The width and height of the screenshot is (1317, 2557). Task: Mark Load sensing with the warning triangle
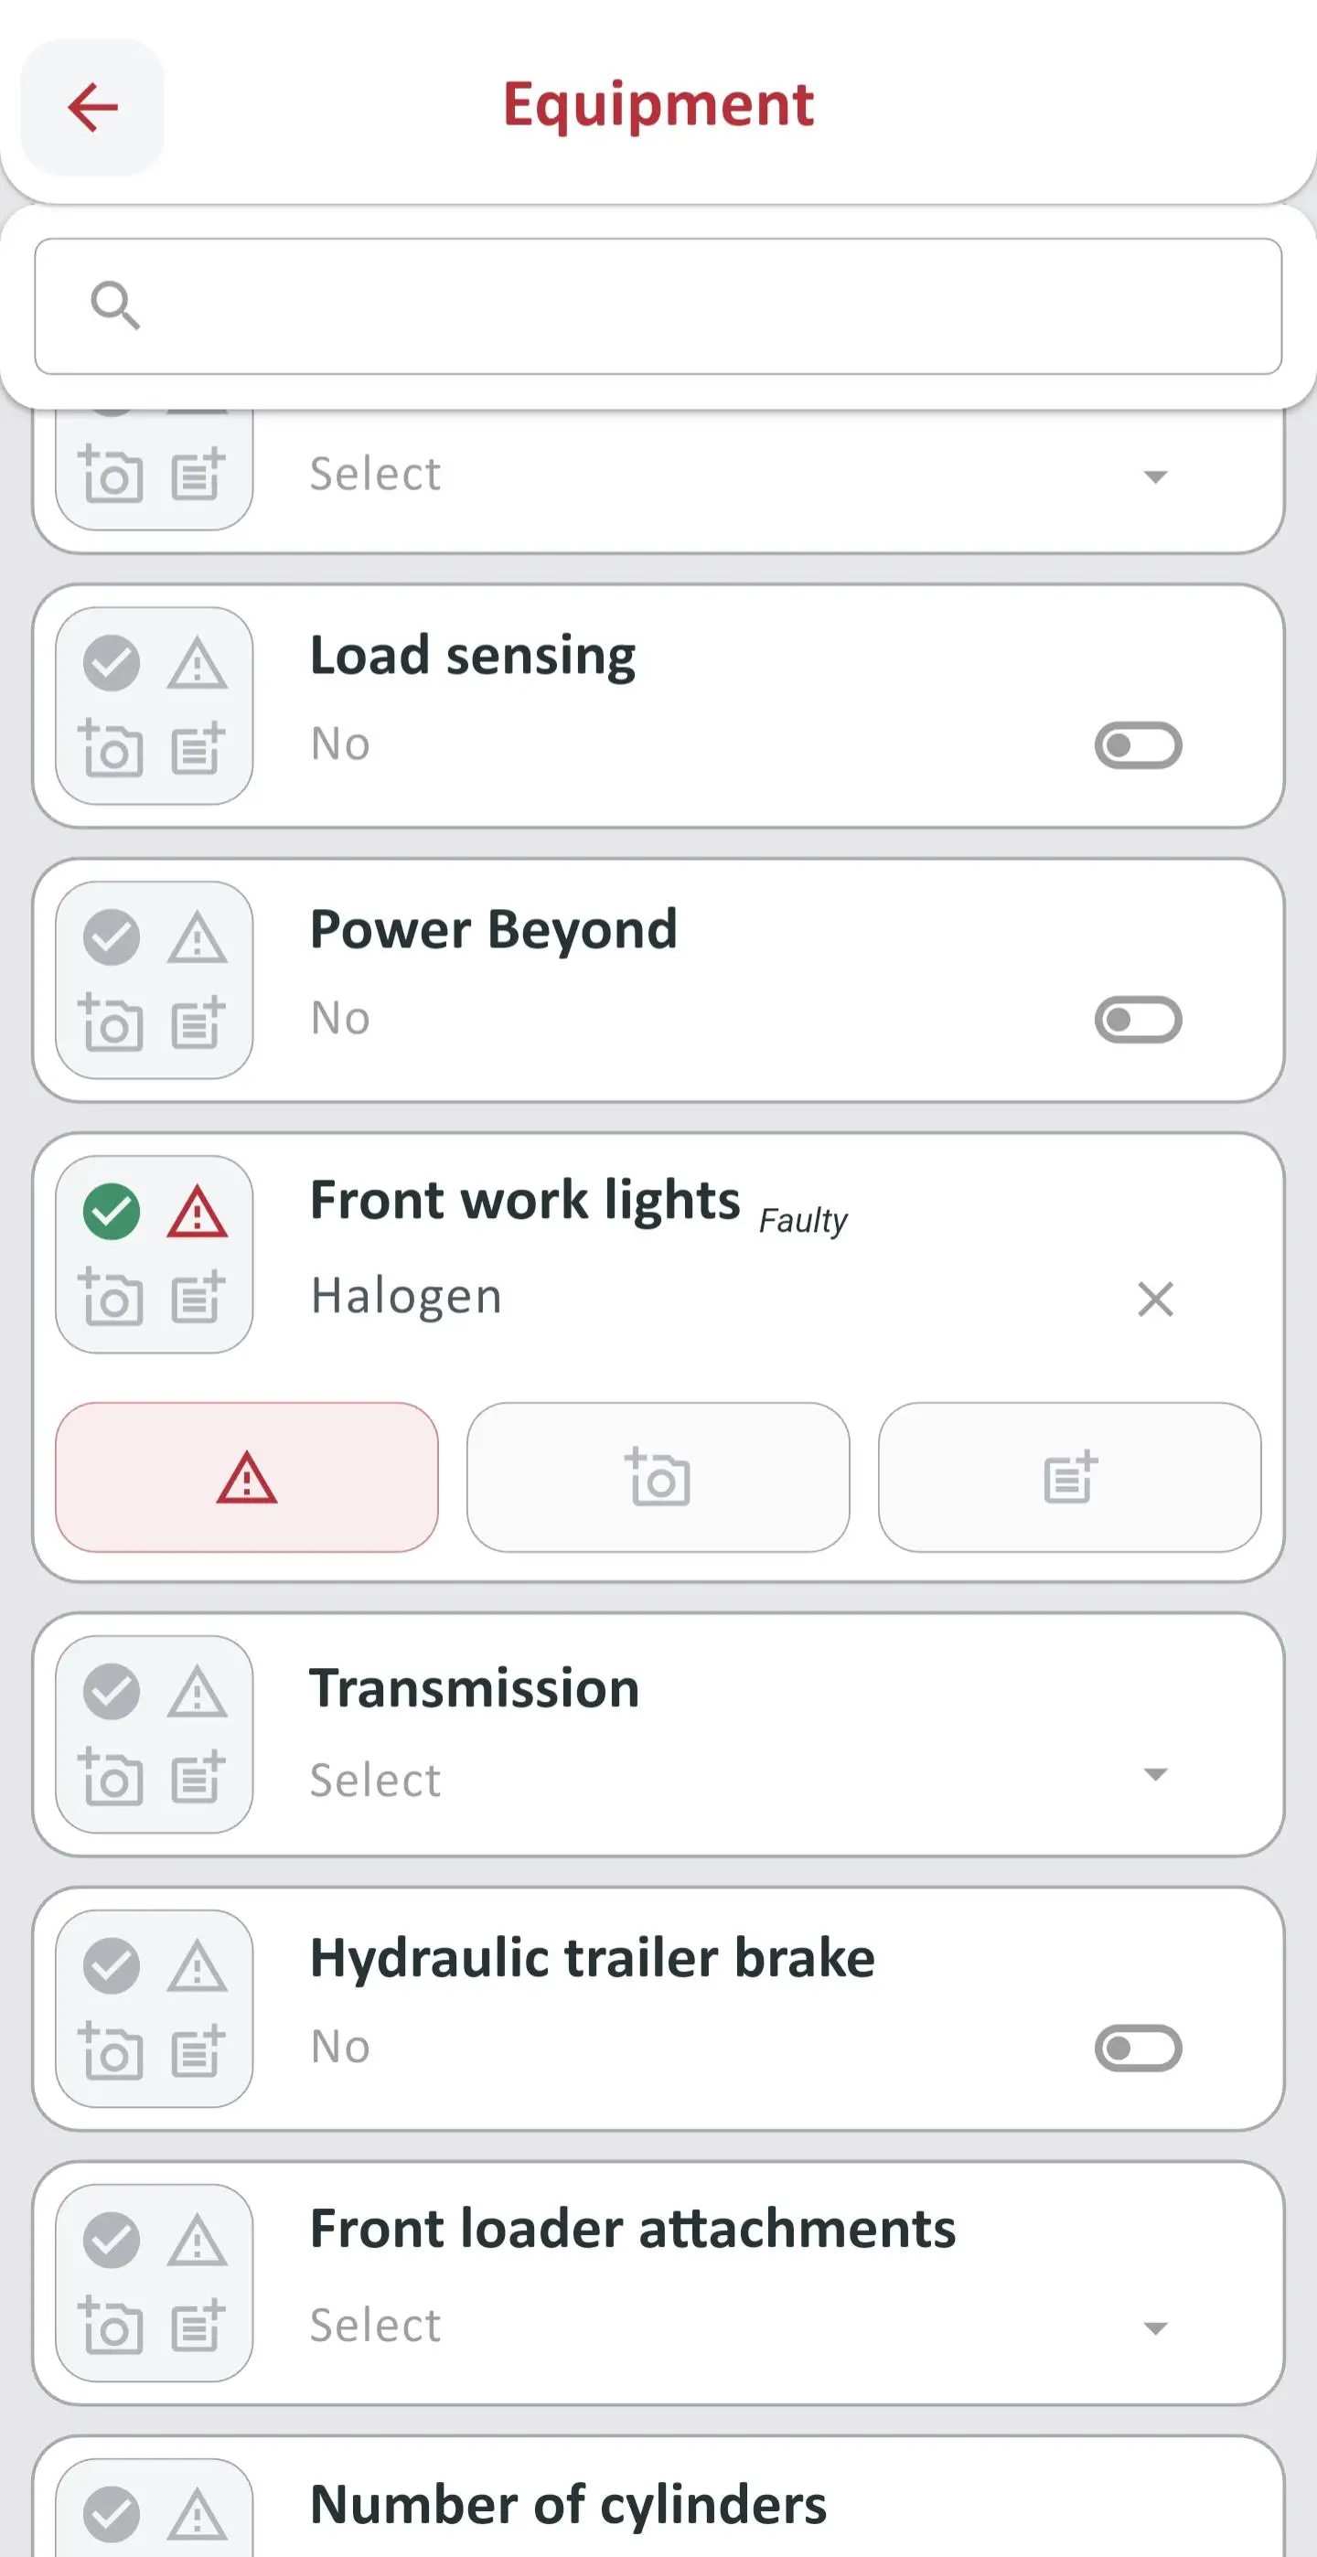(x=198, y=664)
